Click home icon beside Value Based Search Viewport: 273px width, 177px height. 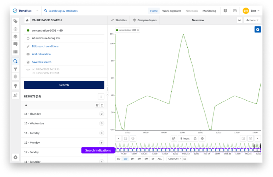click(x=27, y=20)
